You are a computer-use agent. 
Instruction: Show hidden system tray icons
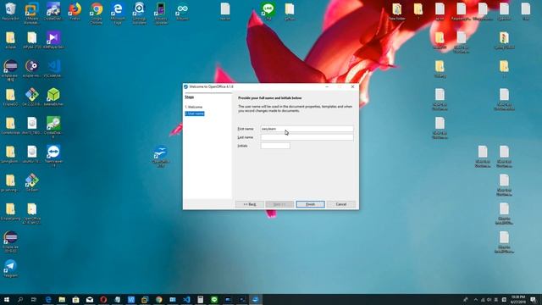click(476, 299)
